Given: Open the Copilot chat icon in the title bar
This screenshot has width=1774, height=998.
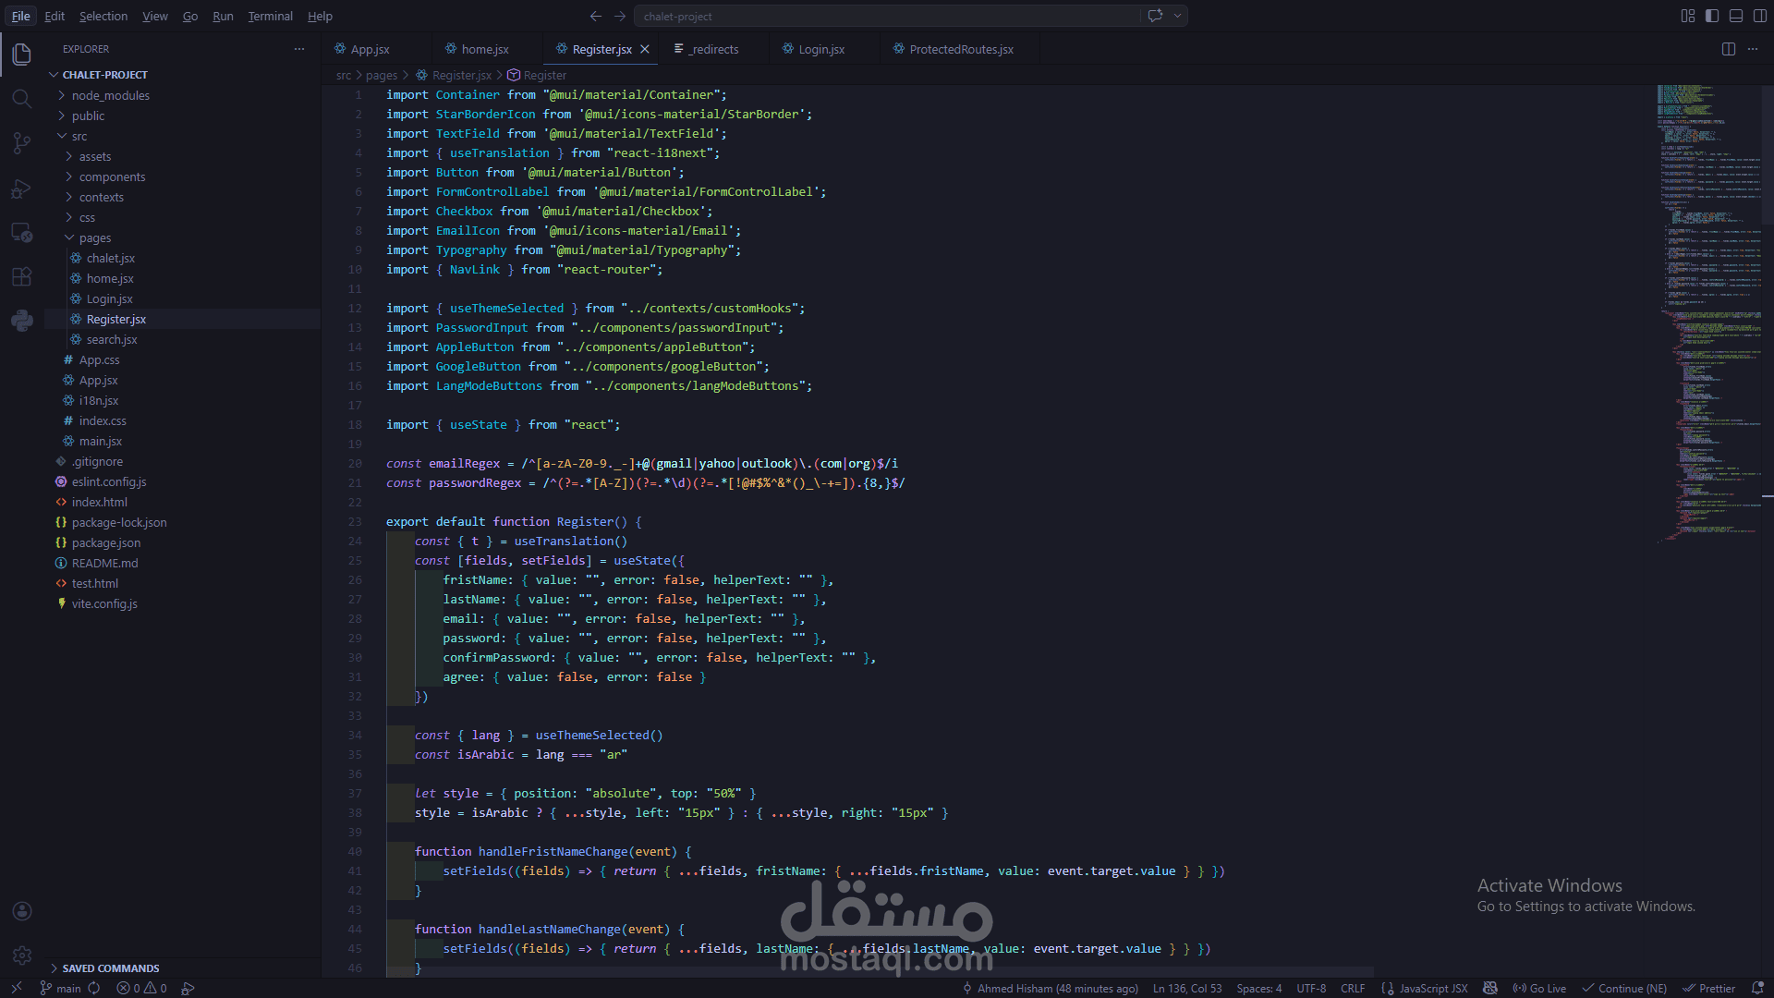Looking at the screenshot, I should (x=1155, y=16).
